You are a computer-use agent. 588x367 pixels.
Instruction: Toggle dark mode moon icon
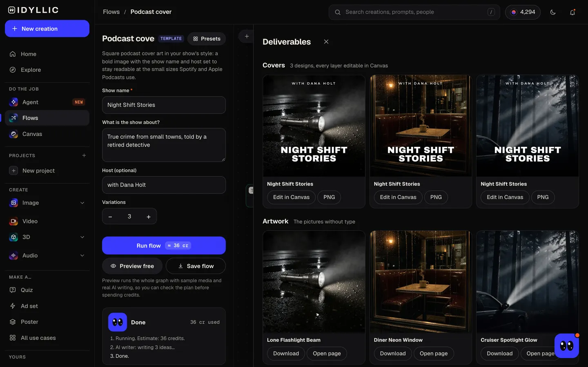pos(553,12)
